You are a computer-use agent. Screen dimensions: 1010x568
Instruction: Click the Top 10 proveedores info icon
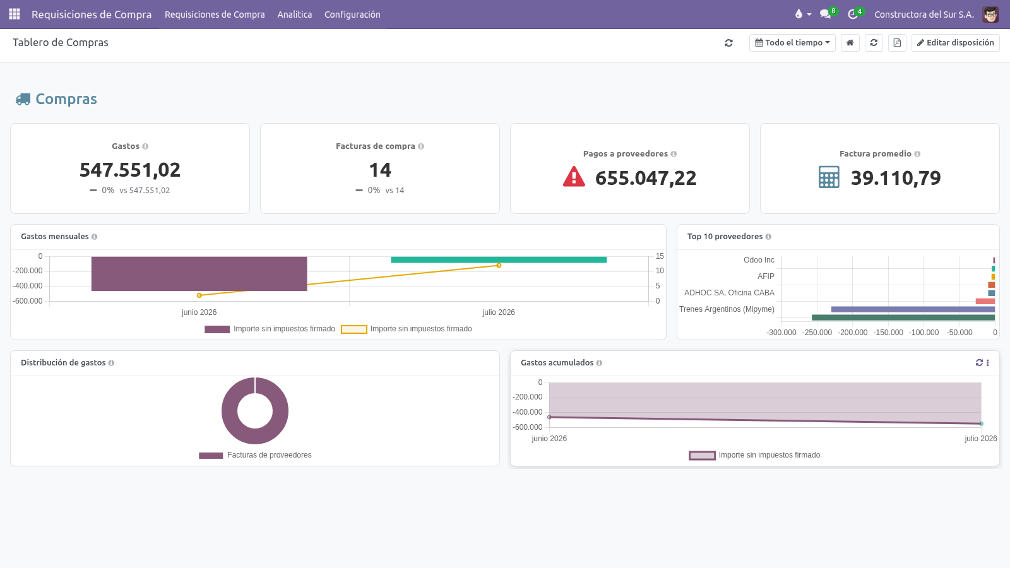(x=768, y=237)
